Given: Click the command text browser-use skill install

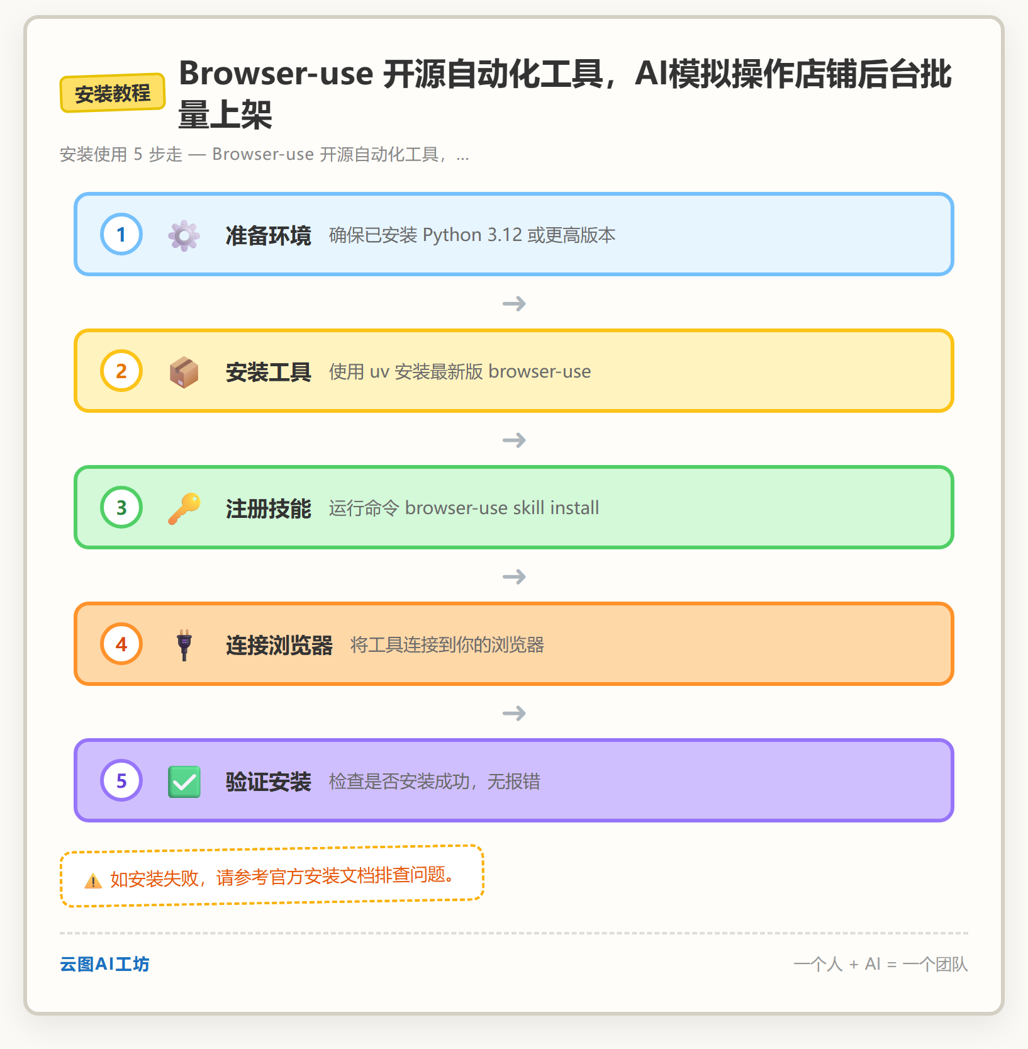Looking at the screenshot, I should 502,508.
